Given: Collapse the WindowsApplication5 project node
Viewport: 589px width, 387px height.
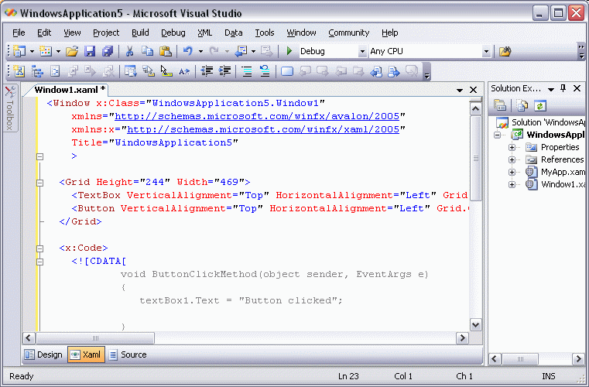Looking at the screenshot, I should 498,135.
